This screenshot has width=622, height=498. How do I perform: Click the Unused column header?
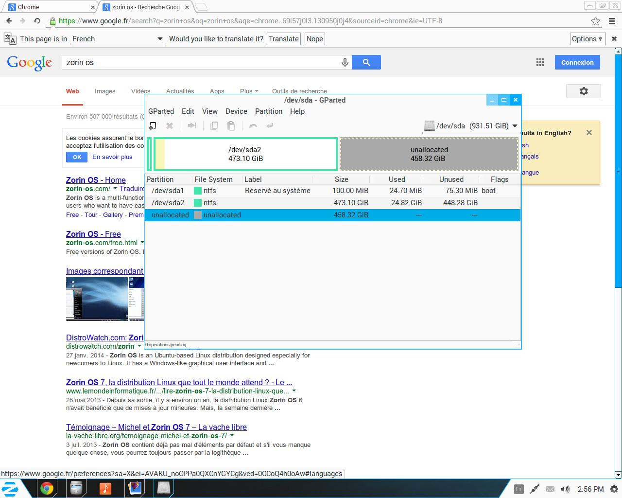coord(451,179)
